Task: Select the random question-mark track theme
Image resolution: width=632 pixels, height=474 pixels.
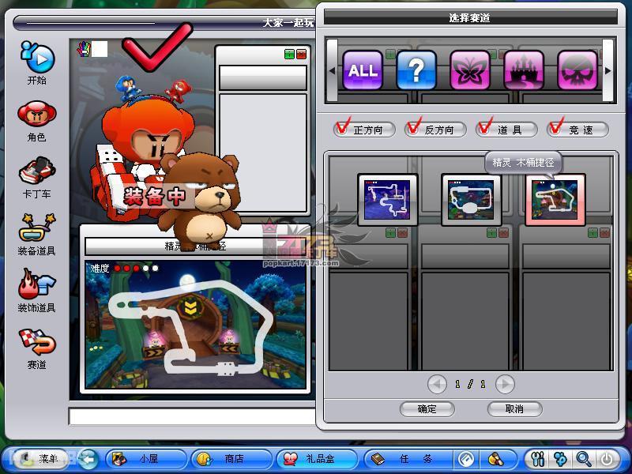Action: pyautogui.click(x=416, y=70)
